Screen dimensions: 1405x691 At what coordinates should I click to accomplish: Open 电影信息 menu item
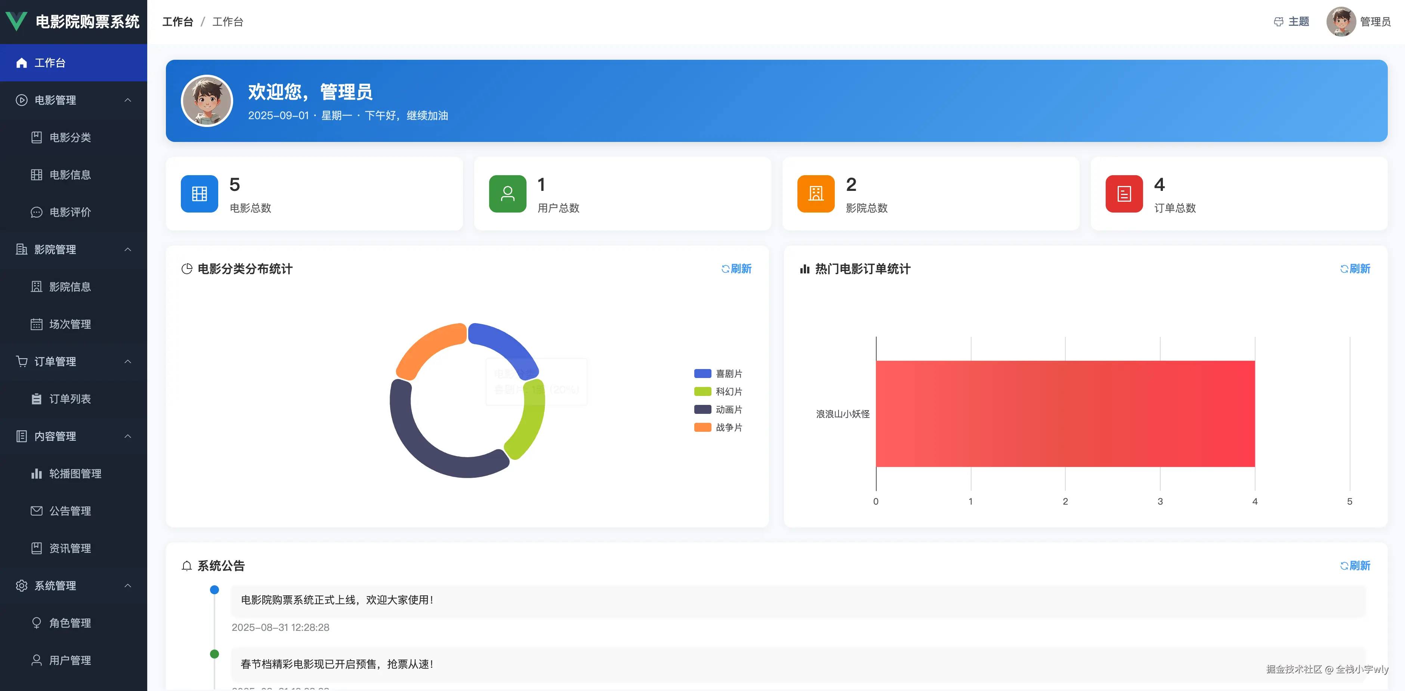[x=70, y=174]
